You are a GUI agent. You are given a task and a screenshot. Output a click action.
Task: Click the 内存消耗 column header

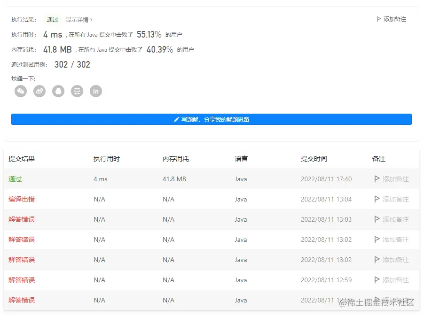pos(176,159)
